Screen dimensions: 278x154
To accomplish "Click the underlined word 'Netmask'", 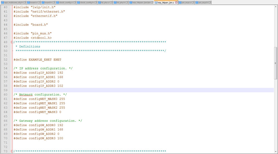I will click(26, 94).
